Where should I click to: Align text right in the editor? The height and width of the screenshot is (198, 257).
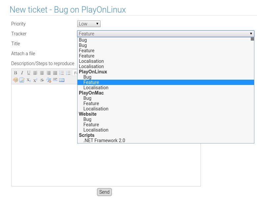pyautogui.click(x=48, y=73)
